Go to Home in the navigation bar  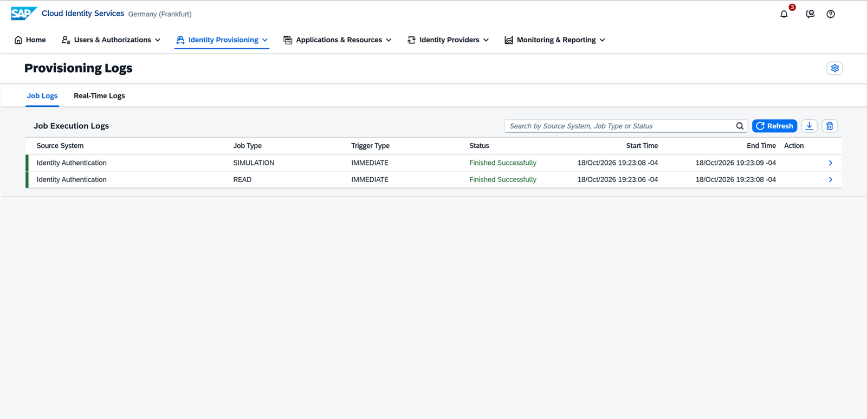coord(30,40)
